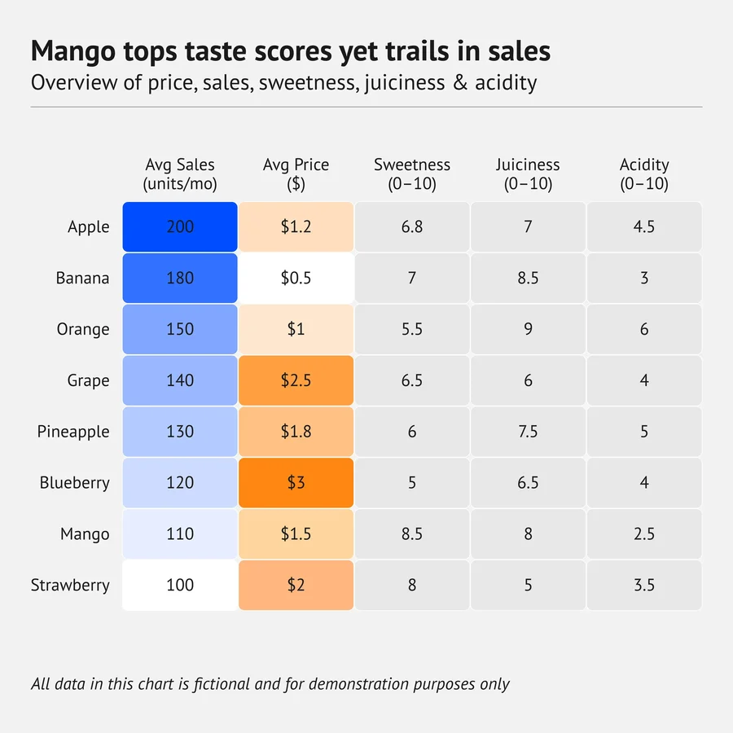Click the Grape price cell $2.5

296,380
